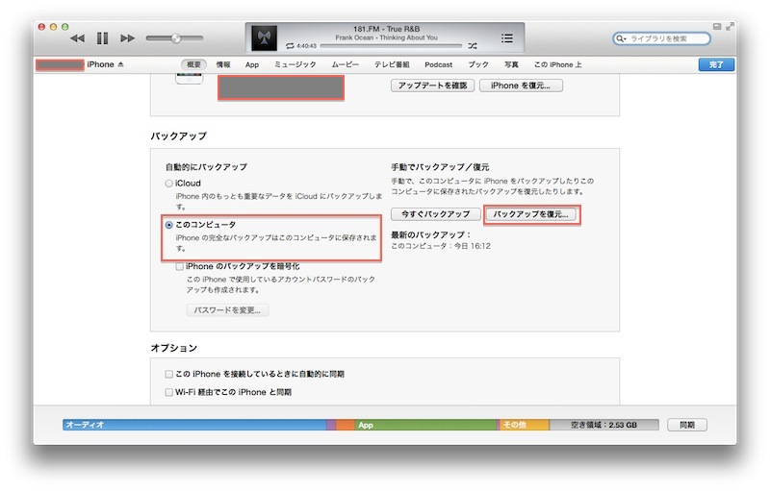Enter full screen mode icon

point(730,27)
